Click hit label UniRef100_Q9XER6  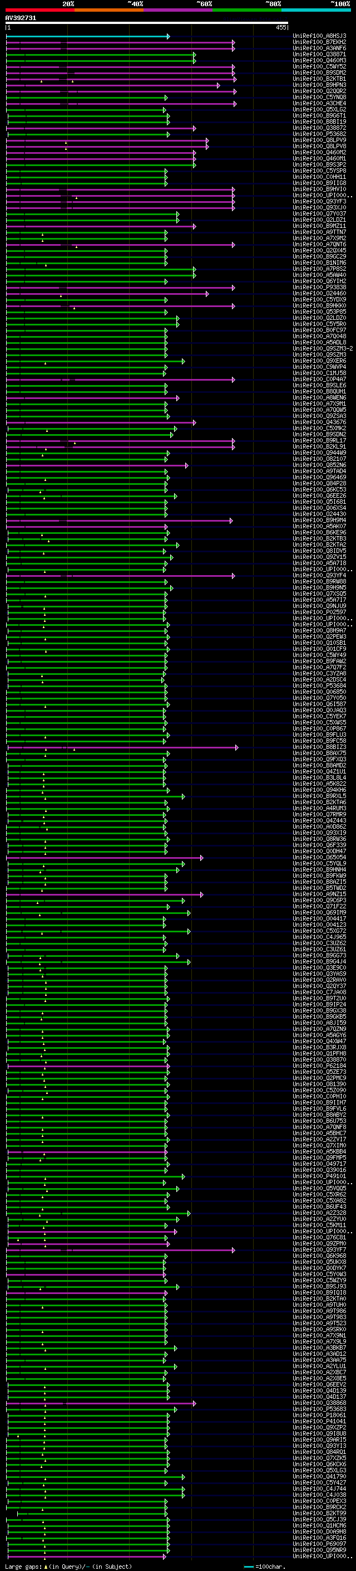(x=319, y=361)
